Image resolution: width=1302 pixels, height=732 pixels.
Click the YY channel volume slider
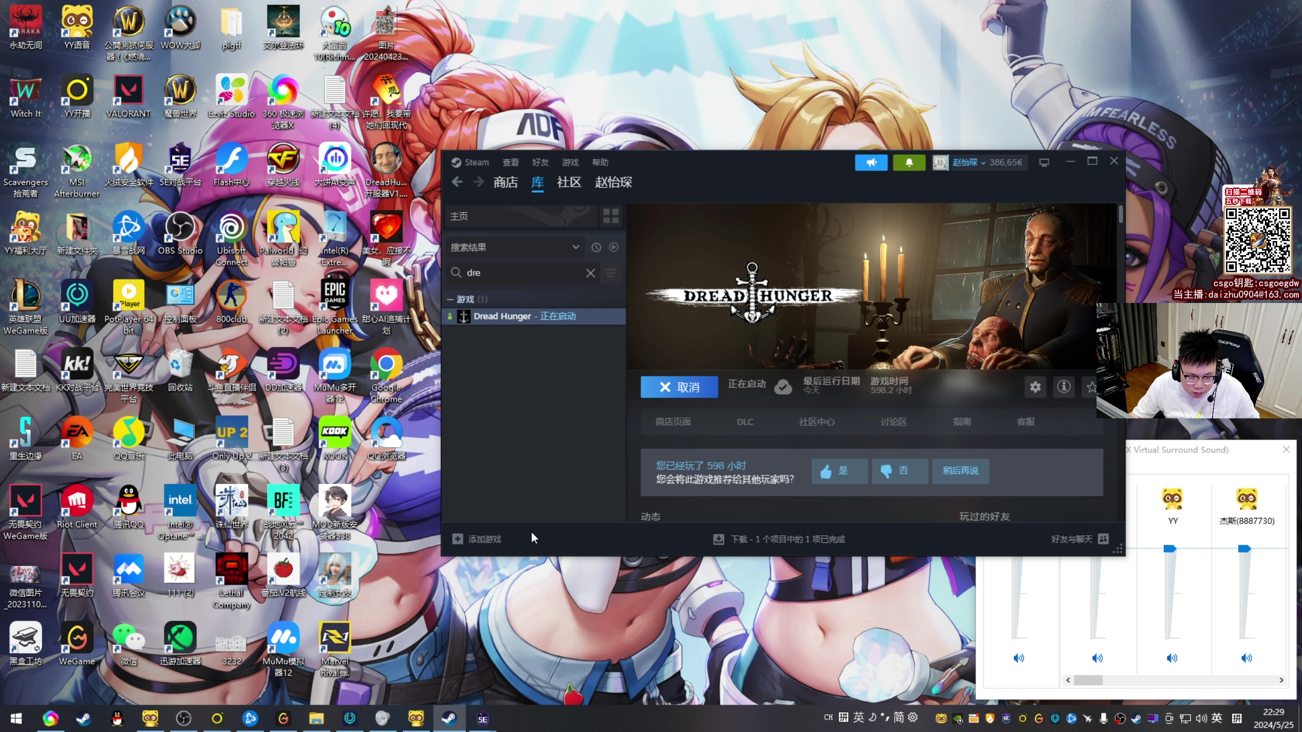coord(1170,548)
